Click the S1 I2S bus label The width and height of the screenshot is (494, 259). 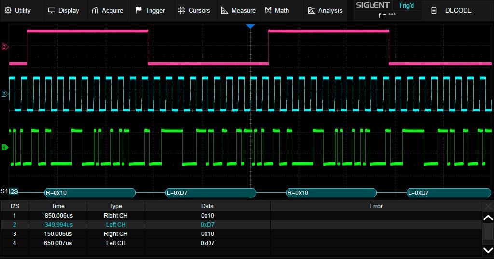10,192
